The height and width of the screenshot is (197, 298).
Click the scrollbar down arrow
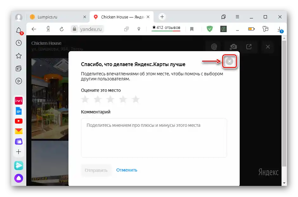[x=284, y=183]
